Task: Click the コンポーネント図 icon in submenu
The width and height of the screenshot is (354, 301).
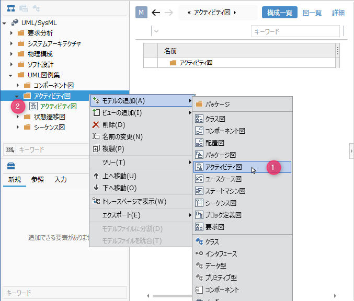Action: tap(199, 131)
